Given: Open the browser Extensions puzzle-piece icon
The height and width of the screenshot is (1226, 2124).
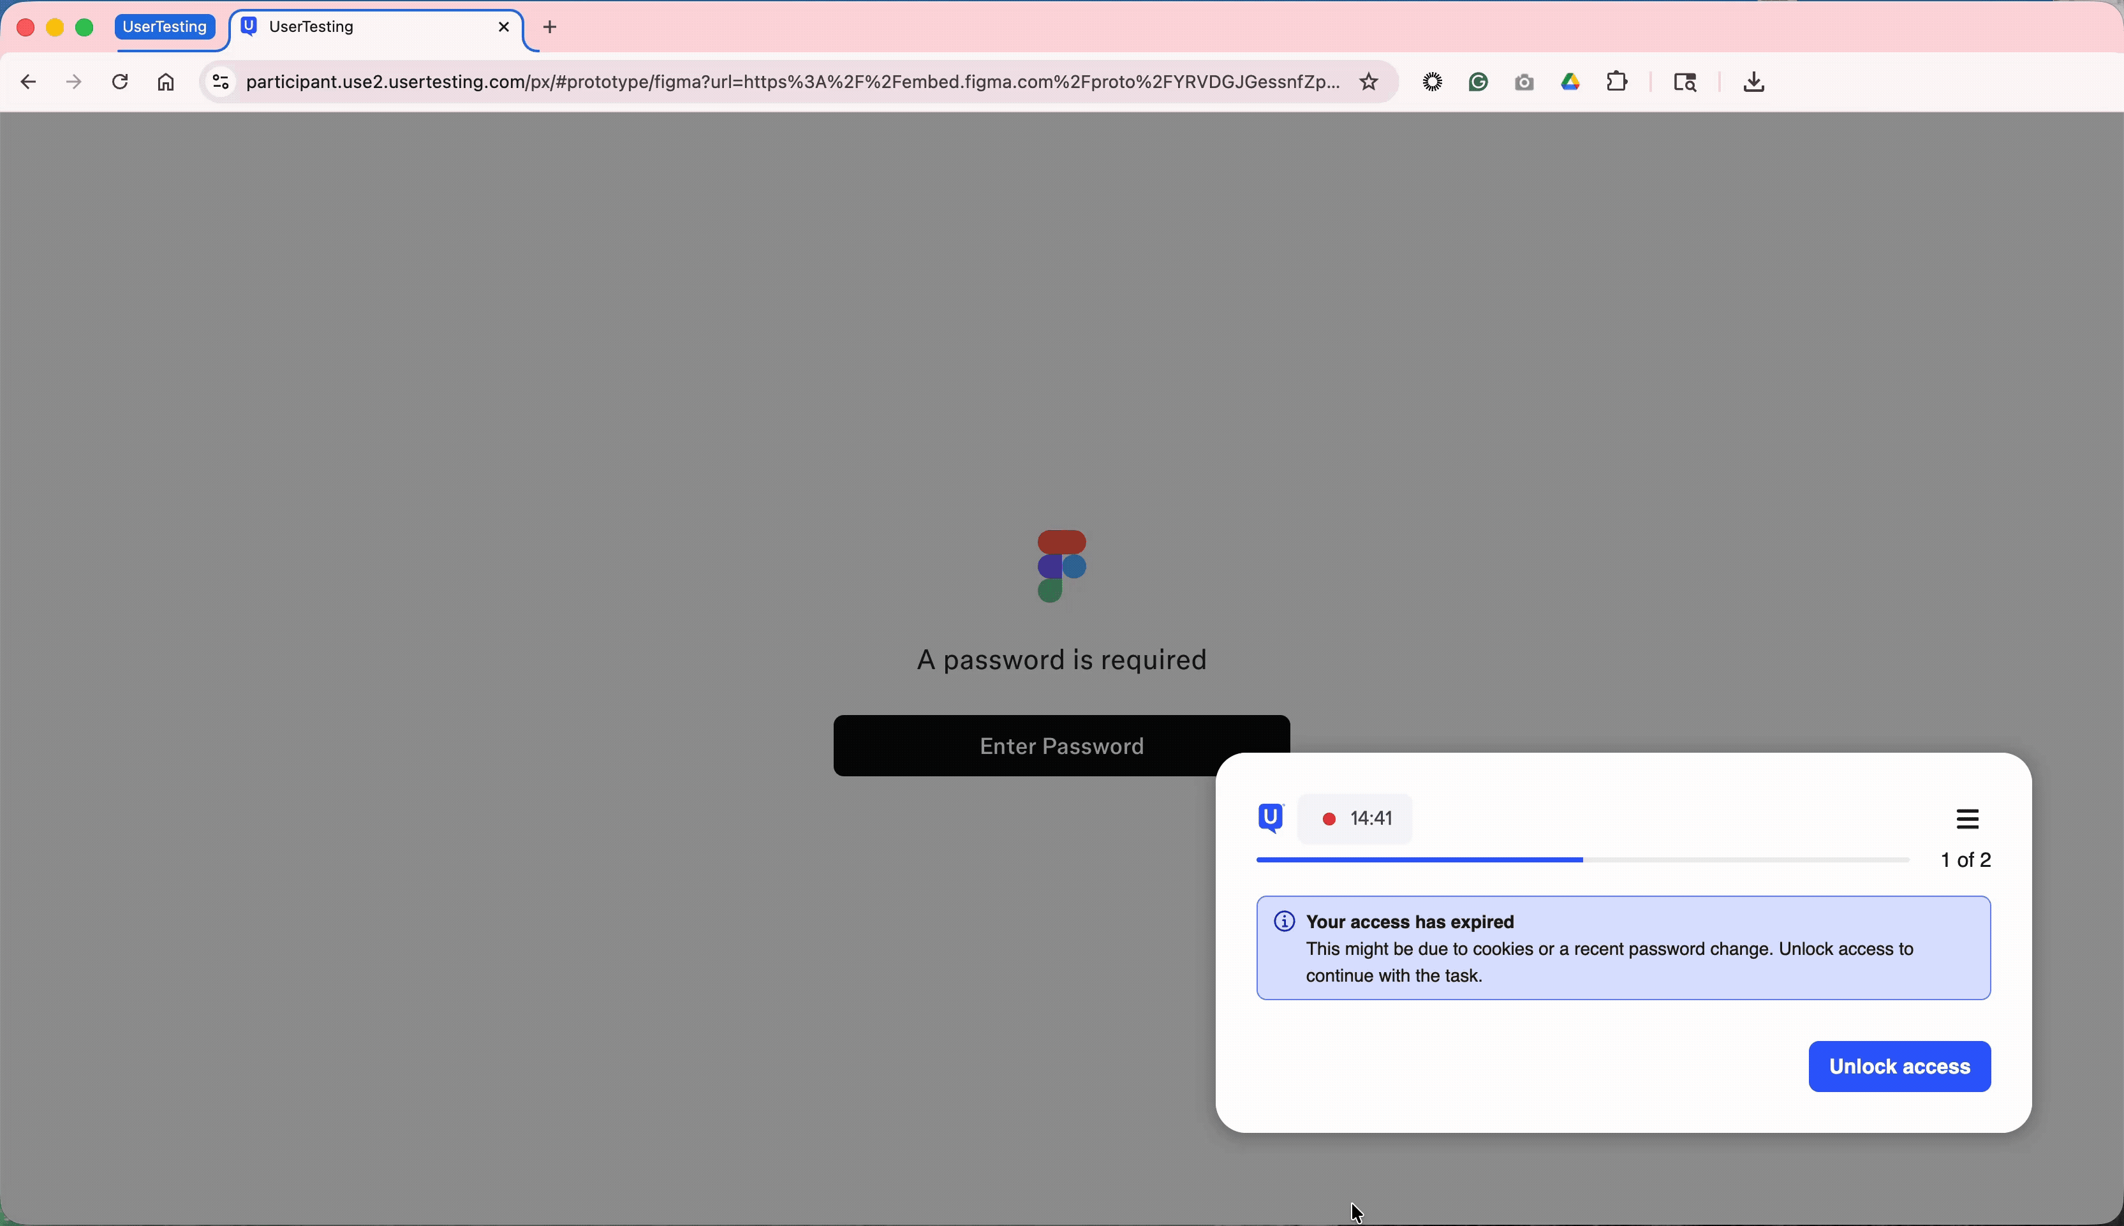Looking at the screenshot, I should [x=1617, y=82].
